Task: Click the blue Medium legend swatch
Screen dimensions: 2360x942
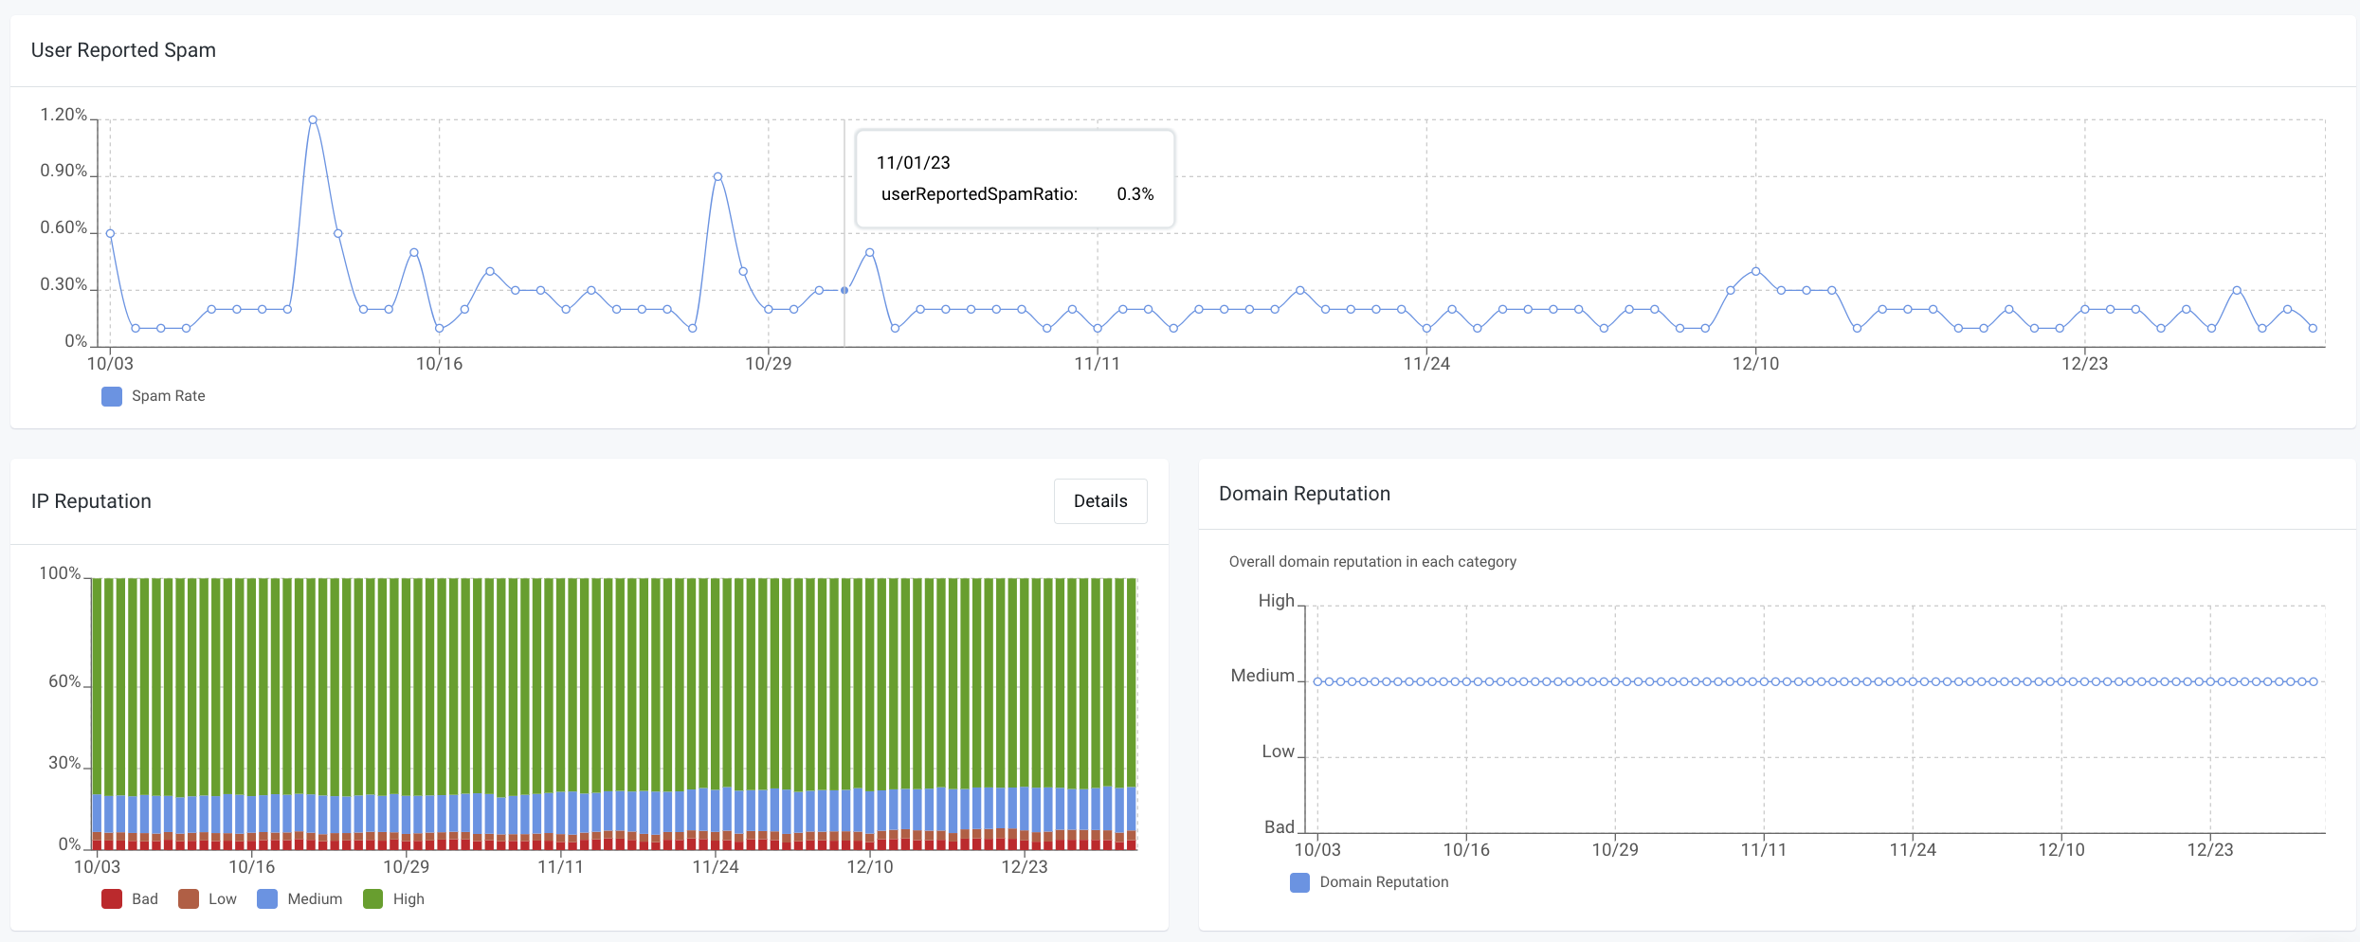Action: click(267, 898)
